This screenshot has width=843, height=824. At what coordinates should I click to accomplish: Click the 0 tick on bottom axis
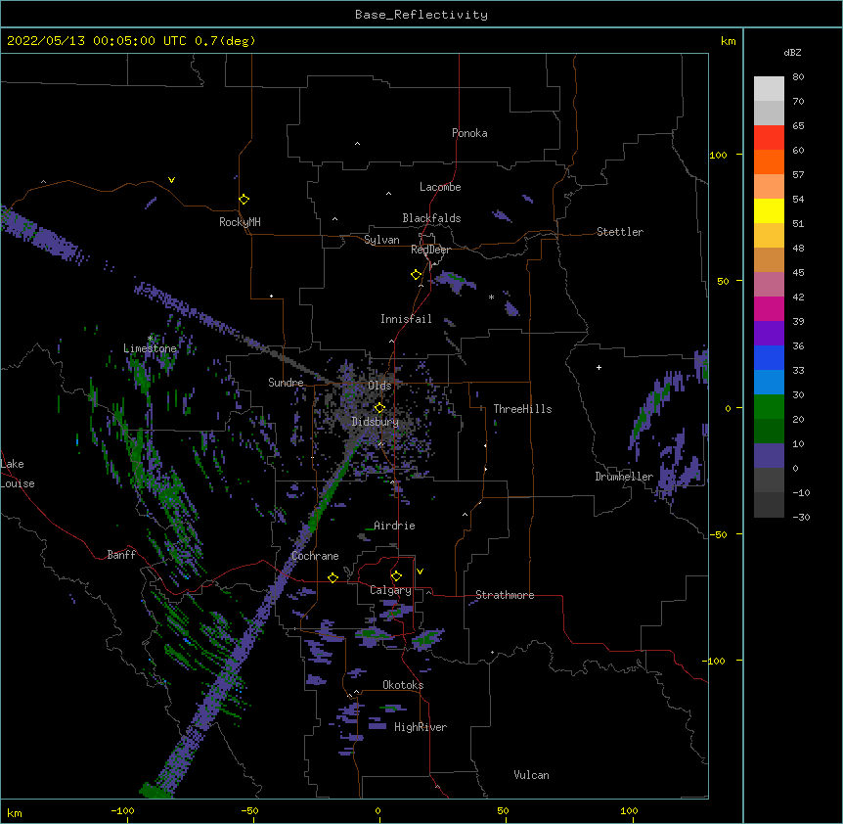(x=377, y=810)
